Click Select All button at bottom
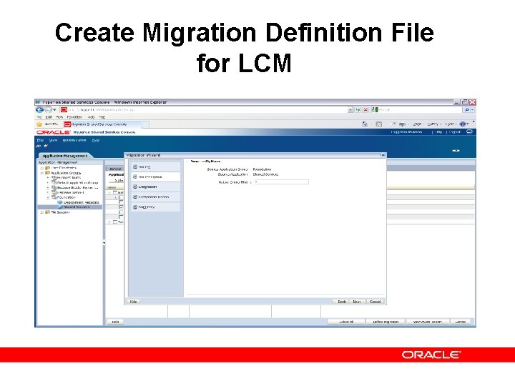The height and width of the screenshot is (386, 515). pyautogui.click(x=346, y=322)
